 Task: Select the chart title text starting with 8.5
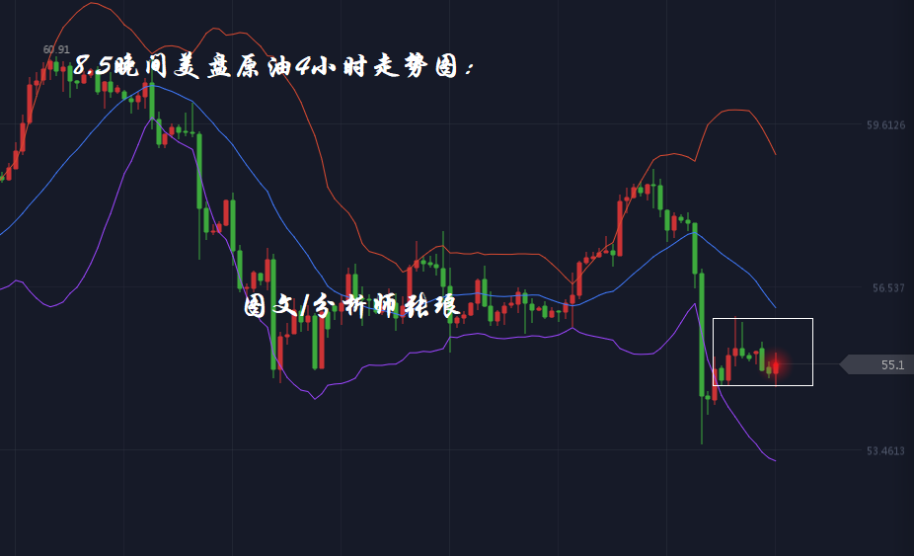tap(274, 68)
